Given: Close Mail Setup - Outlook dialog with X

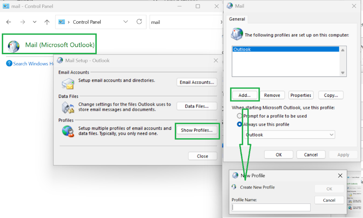Looking at the screenshot, I should (x=216, y=60).
